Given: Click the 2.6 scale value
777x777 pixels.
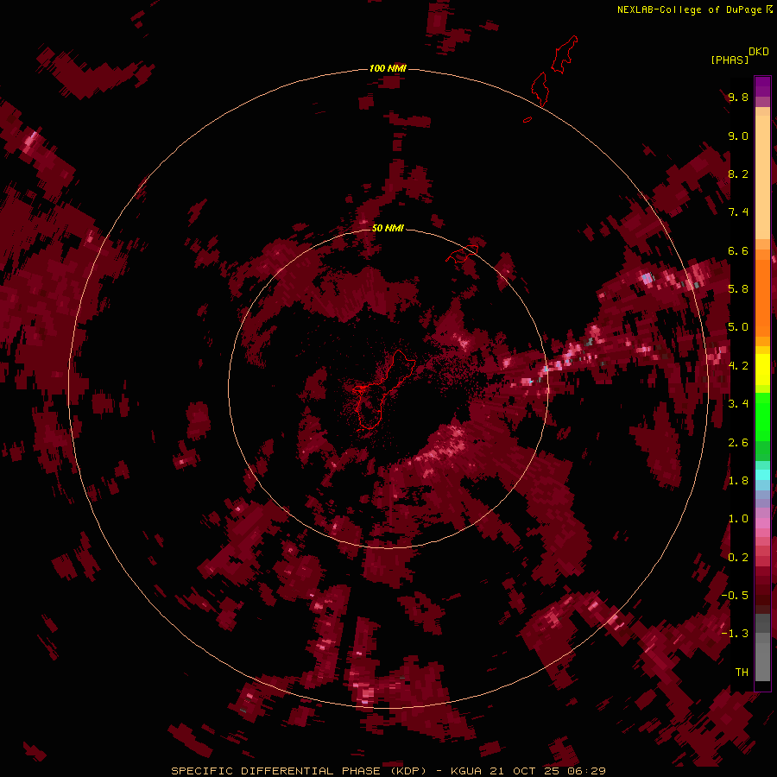Looking at the screenshot, I should pyautogui.click(x=738, y=443).
